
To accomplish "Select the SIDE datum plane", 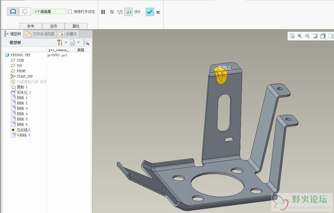I will tap(20, 60).
